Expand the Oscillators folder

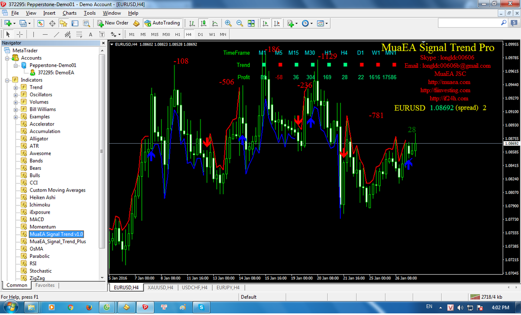[16, 95]
